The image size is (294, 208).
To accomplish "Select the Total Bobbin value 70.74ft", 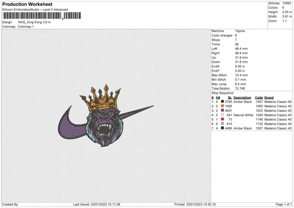I will pyautogui.click(x=240, y=88).
